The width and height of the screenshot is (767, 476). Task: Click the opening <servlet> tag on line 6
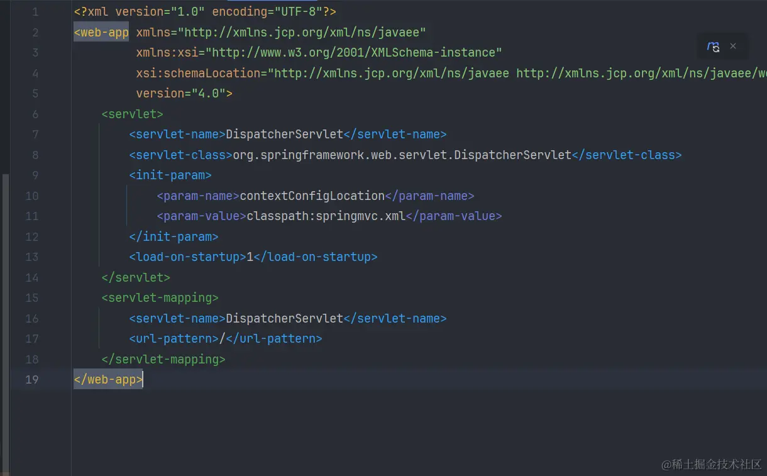pos(133,114)
